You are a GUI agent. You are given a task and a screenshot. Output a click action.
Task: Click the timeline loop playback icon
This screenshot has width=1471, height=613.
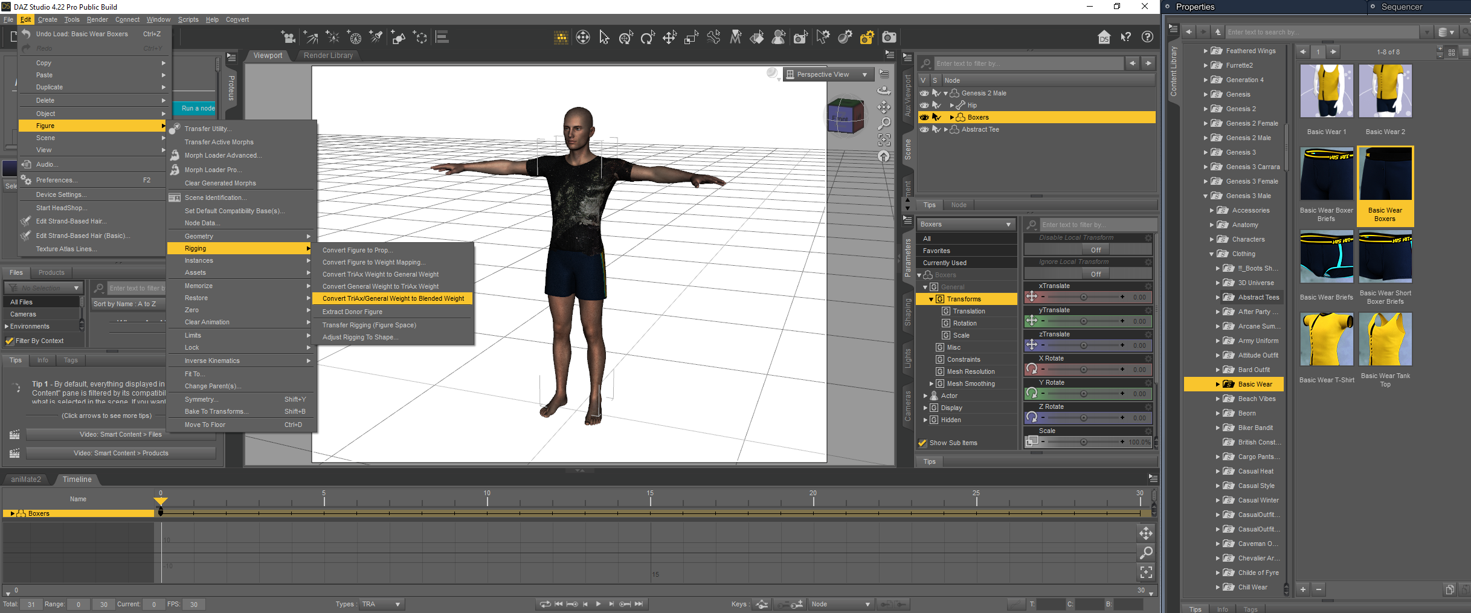point(545,604)
